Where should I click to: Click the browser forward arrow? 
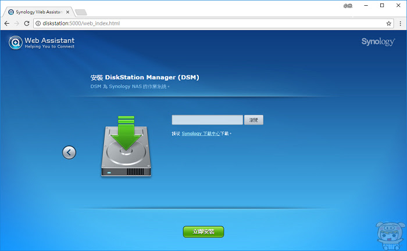pos(17,23)
